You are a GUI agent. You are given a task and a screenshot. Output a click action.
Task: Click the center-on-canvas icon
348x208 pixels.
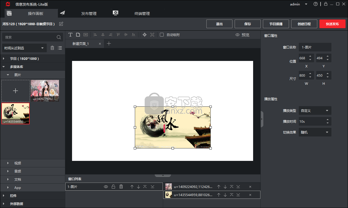145,35
